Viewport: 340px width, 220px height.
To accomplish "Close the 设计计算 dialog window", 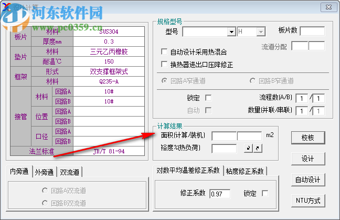I will click(x=329, y=7).
